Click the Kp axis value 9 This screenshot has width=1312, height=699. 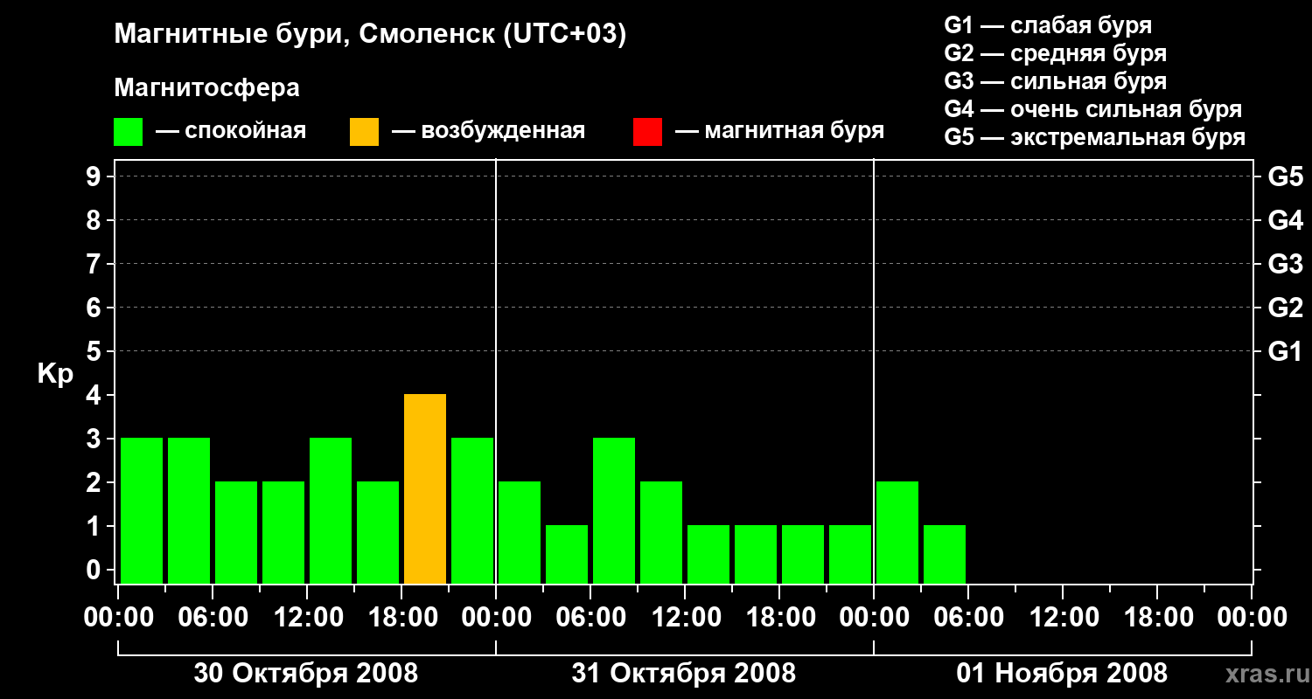coord(95,177)
